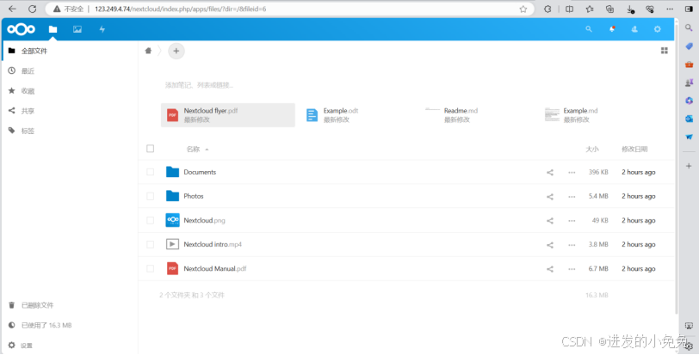Open browser split screen icon
The image size is (699, 355).
pos(569,9)
